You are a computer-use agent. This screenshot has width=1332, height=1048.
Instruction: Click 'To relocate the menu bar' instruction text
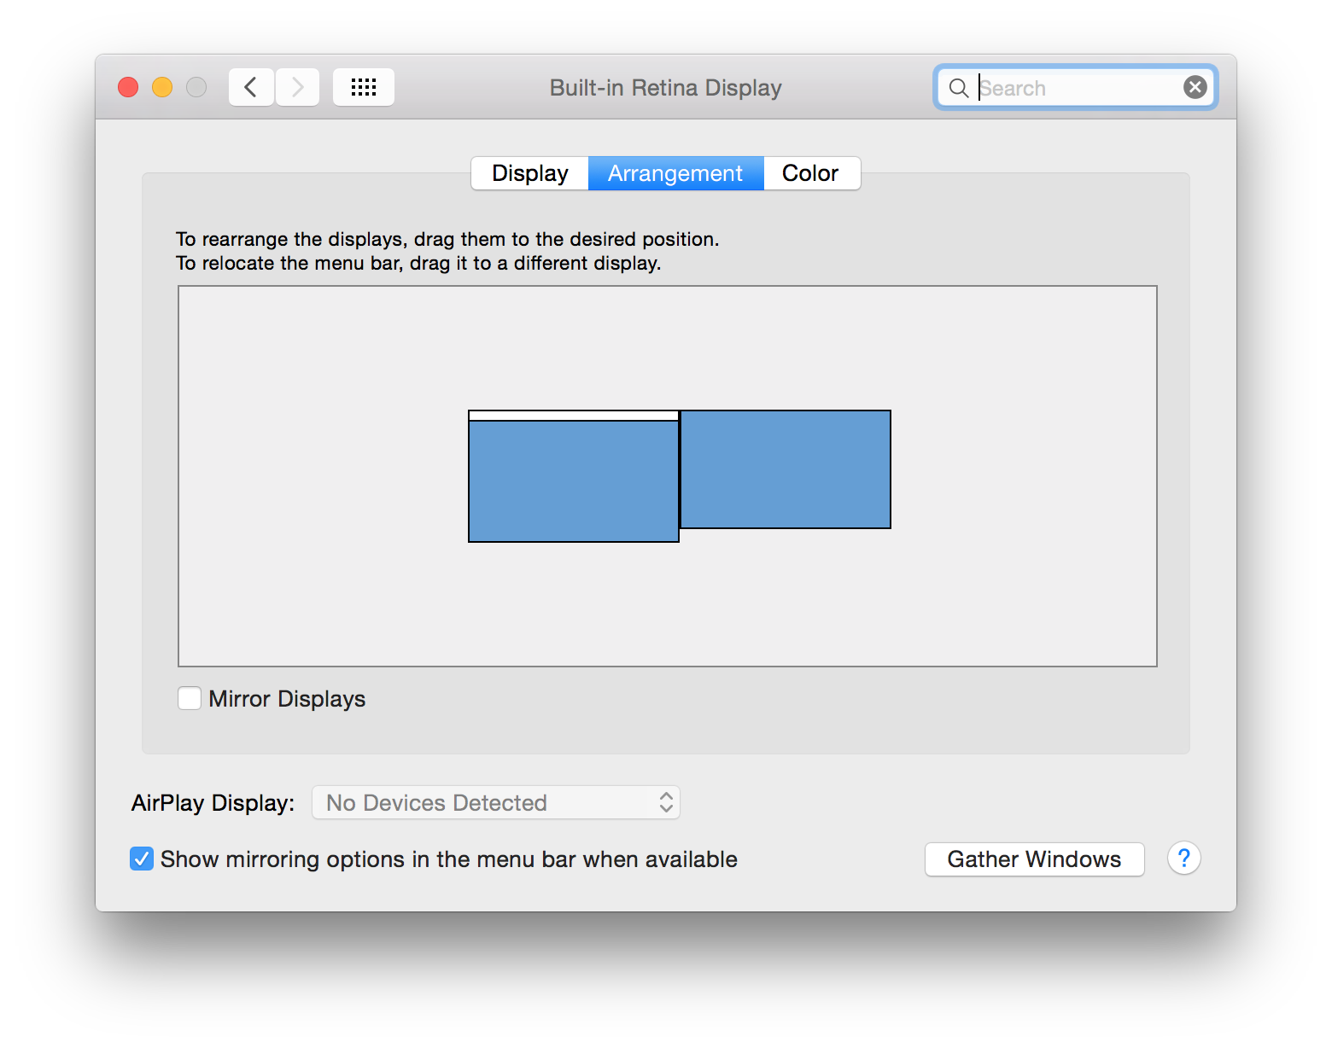(418, 263)
